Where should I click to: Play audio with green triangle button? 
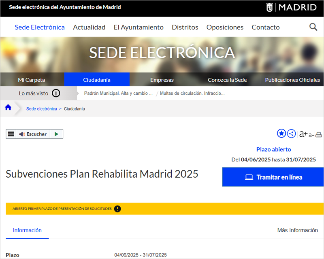(56, 134)
